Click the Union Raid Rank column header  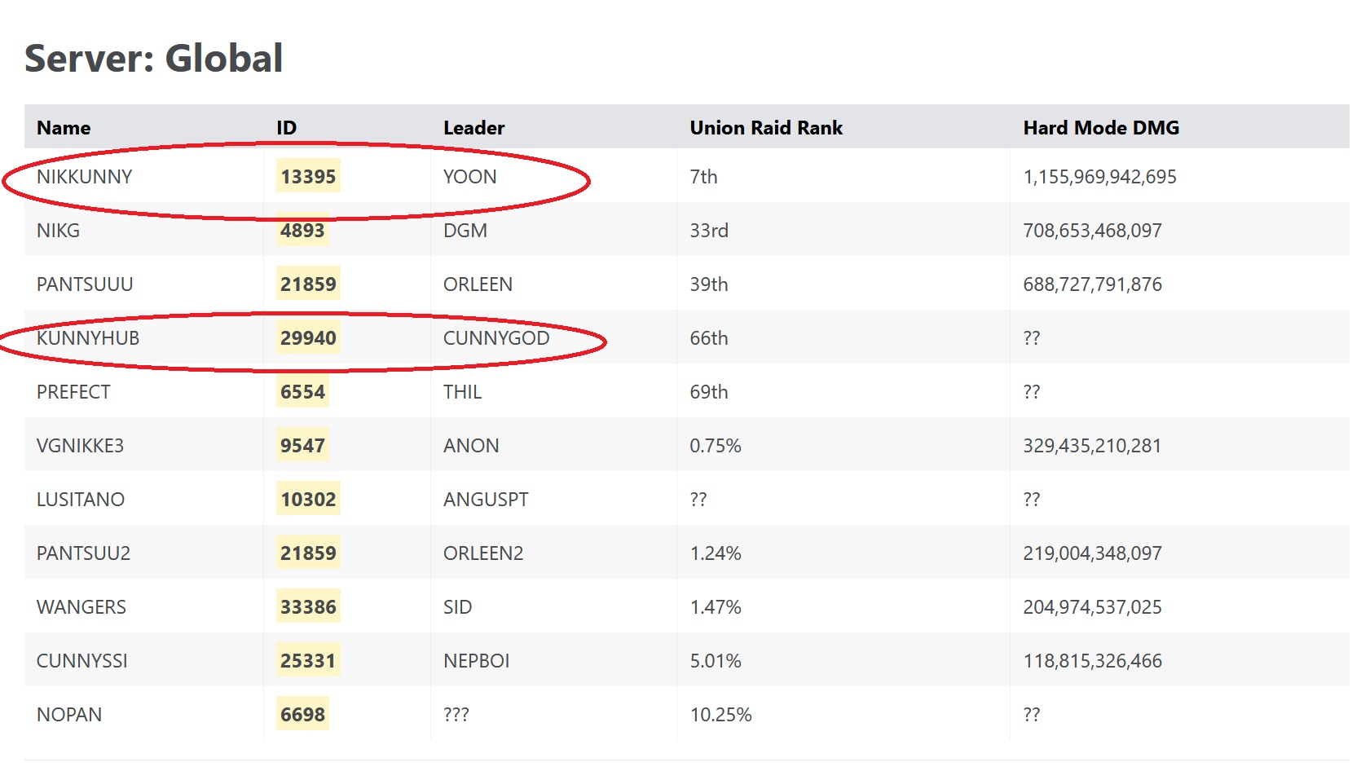tap(766, 128)
